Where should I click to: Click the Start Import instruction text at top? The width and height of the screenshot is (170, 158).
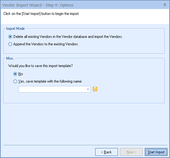[42, 14]
